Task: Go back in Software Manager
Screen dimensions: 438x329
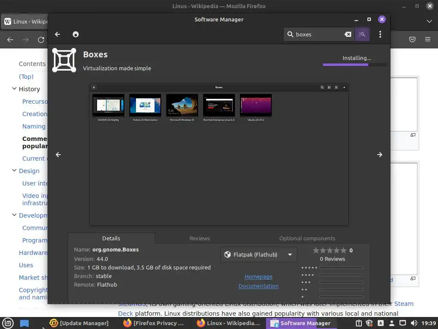Action: pyautogui.click(x=58, y=34)
